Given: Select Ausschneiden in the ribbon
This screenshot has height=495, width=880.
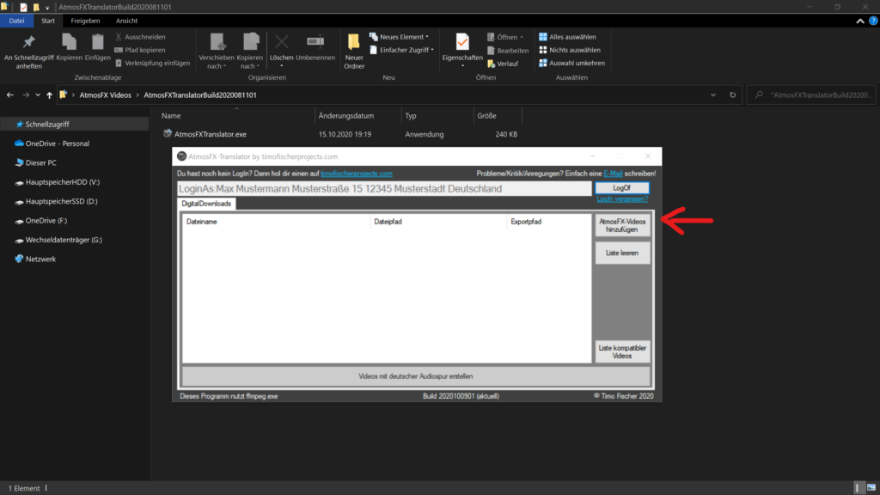Looking at the screenshot, I should coord(140,36).
